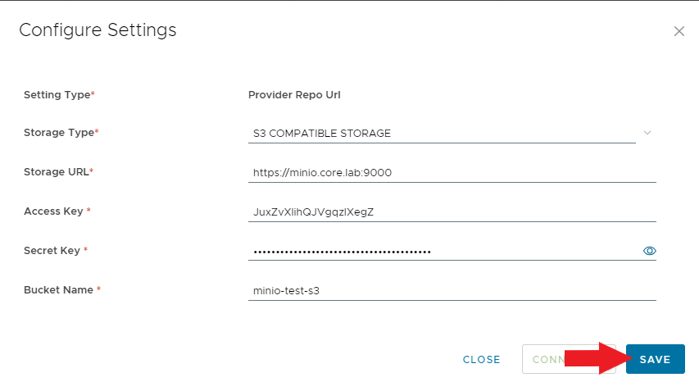Expand the Storage Type chevron arrow

(647, 133)
